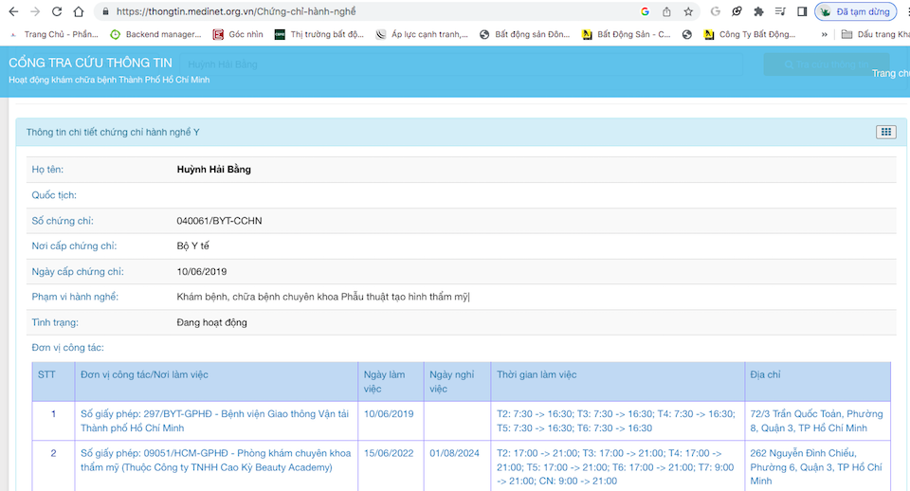910x491 pixels.
Task: Click the share page icon in address bar
Action: [x=666, y=11]
